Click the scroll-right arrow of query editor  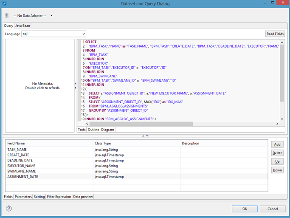277,124
